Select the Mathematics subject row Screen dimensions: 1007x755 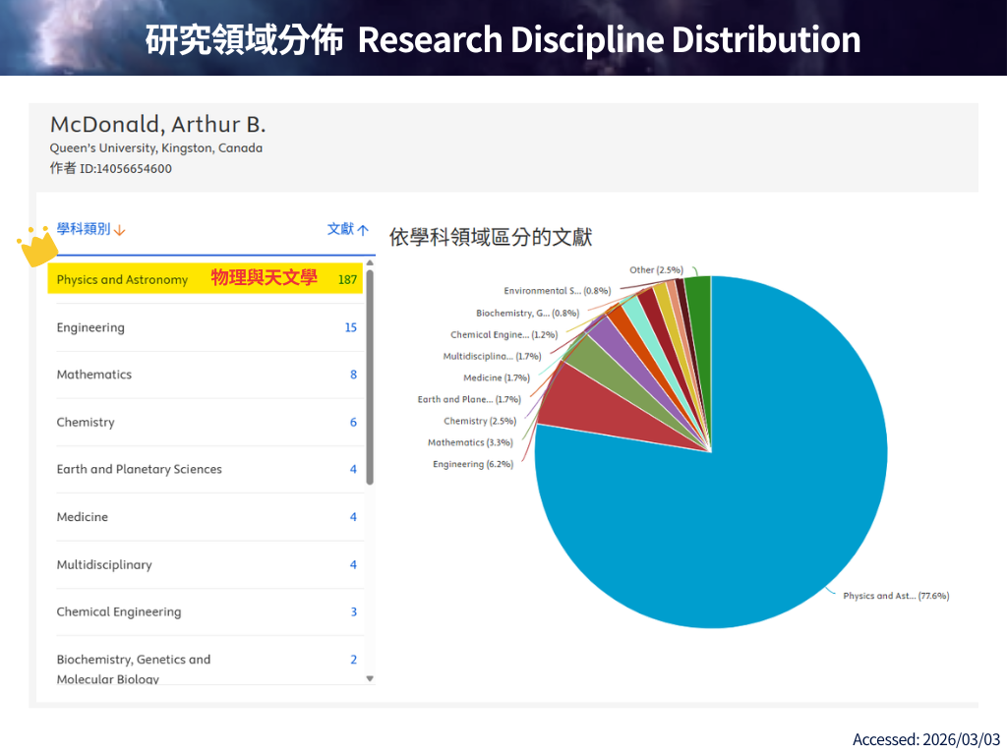[94, 375]
